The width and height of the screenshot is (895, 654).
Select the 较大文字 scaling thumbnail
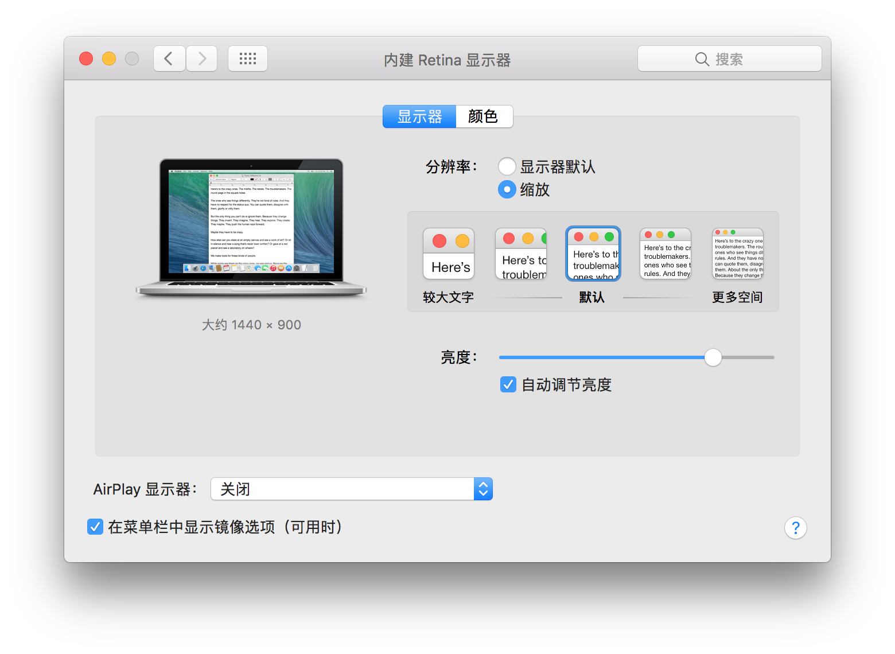coord(449,254)
